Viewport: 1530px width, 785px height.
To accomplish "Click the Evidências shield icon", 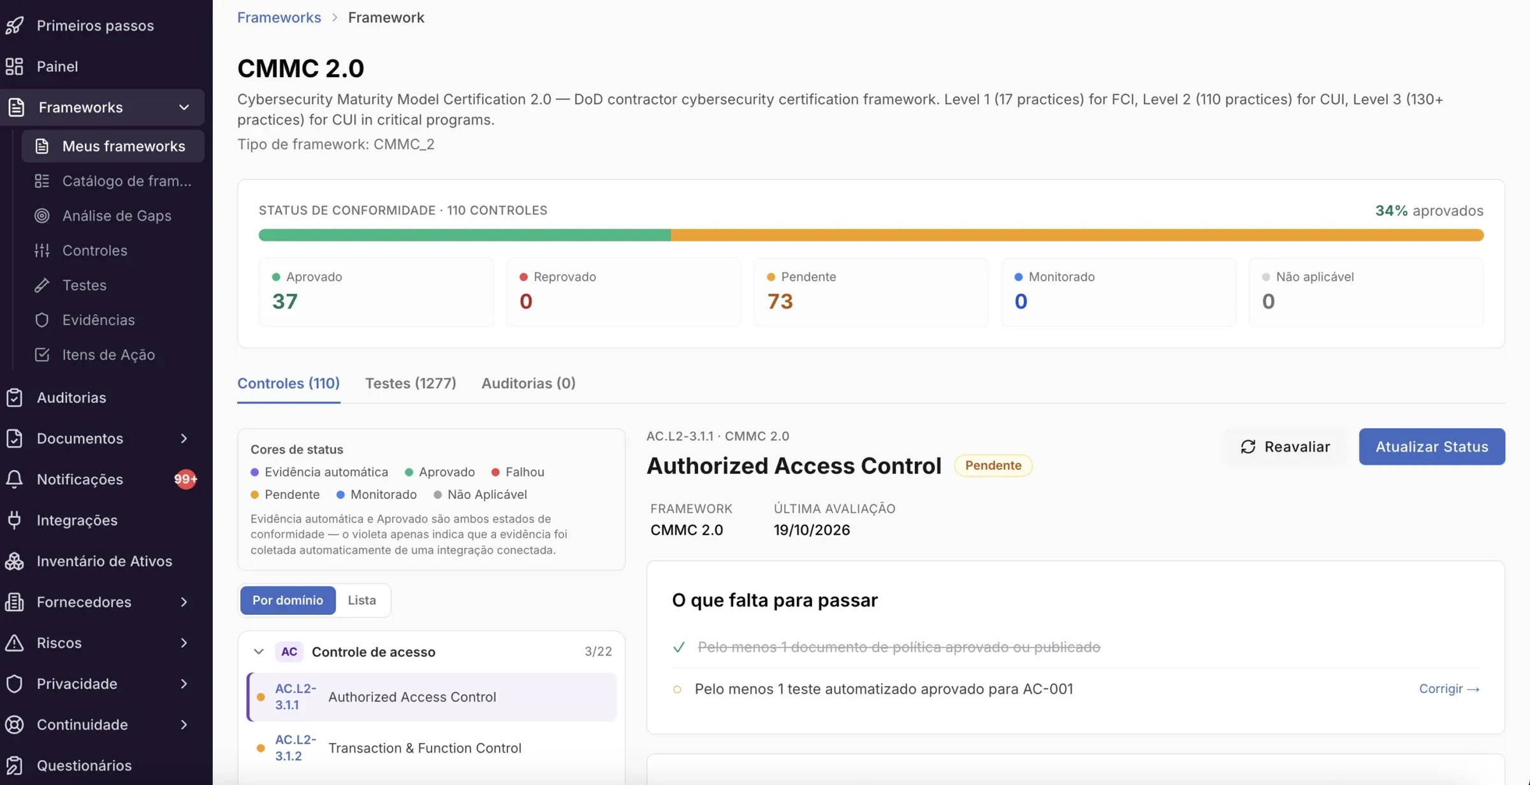I will click(42, 320).
